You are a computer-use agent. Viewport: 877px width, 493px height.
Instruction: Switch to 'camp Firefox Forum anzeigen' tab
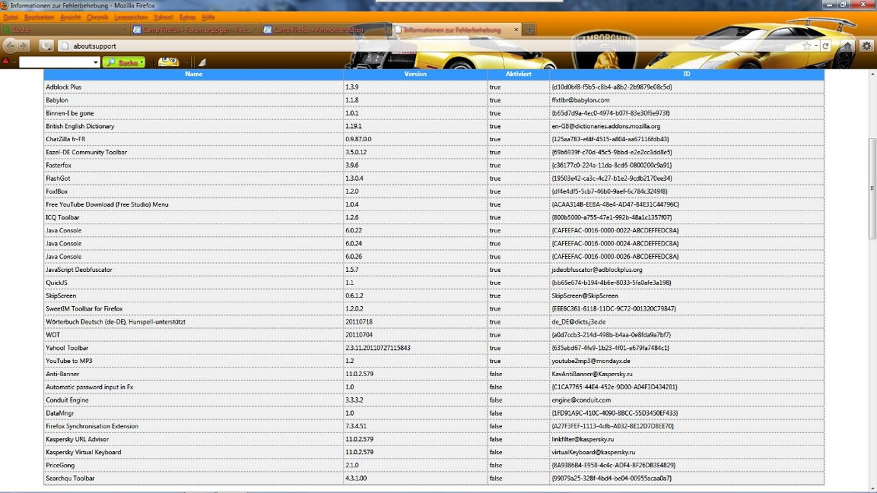[x=196, y=30]
